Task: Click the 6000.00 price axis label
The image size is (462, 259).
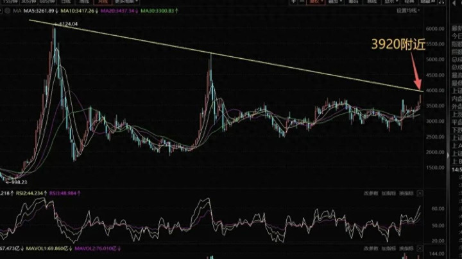Action: point(435,29)
